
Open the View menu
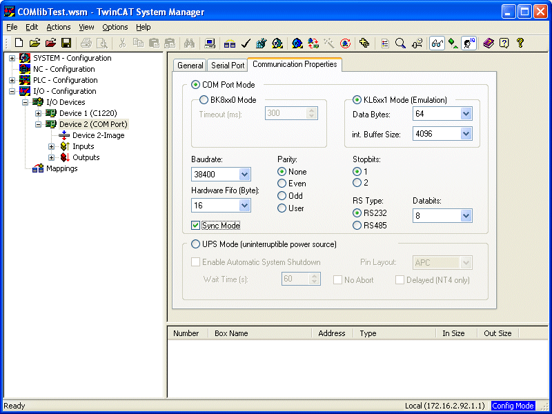coord(86,27)
